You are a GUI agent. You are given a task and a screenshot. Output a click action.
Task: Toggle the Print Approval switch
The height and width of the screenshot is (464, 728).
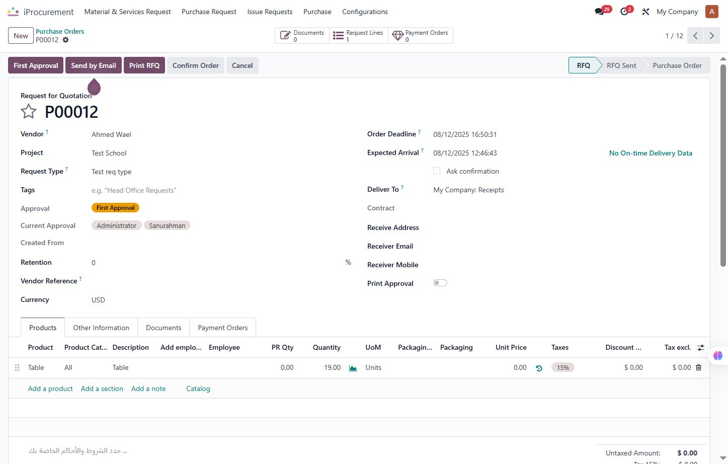440,283
